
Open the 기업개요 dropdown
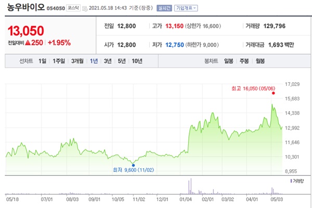pos(186,8)
